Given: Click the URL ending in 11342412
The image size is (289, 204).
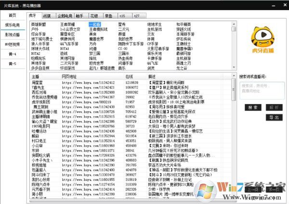Looking at the screenshot, I should tap(88, 82).
